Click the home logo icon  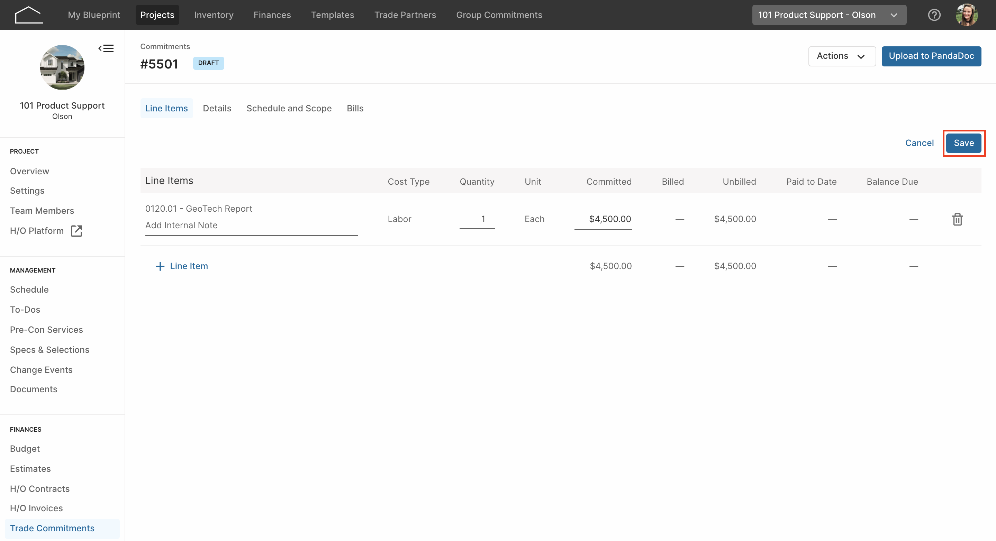(x=29, y=15)
